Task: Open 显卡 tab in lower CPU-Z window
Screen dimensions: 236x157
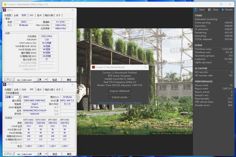Action: 40,90
